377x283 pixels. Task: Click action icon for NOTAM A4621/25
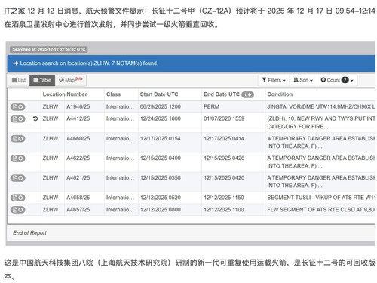[18, 178]
